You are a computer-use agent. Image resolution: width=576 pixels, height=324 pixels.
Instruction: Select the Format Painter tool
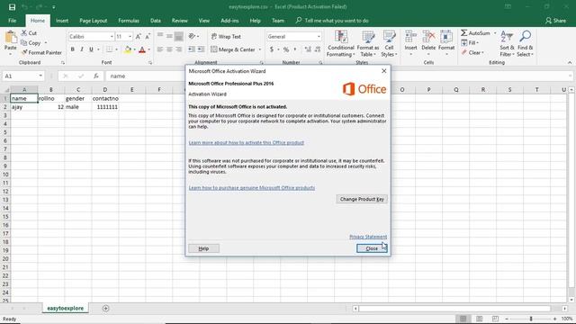click(x=41, y=52)
